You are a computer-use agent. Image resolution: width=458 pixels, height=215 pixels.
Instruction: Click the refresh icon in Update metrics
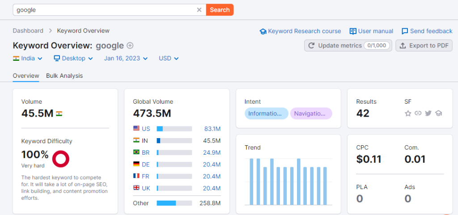pos(312,46)
